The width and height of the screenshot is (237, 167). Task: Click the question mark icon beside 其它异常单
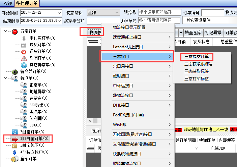(x=24, y=65)
